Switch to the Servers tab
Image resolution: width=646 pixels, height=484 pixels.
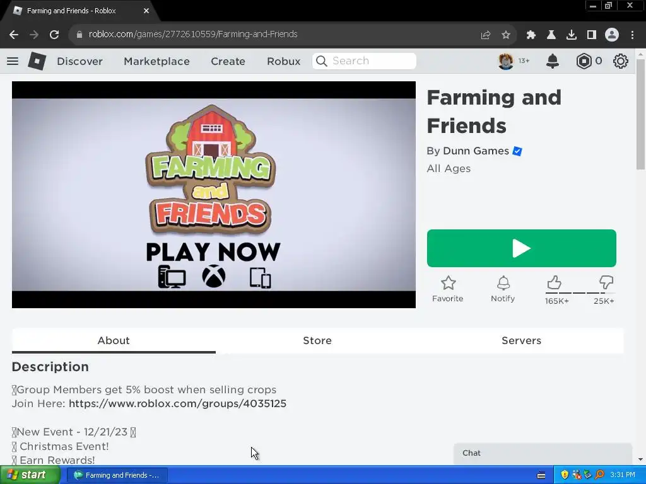521,341
